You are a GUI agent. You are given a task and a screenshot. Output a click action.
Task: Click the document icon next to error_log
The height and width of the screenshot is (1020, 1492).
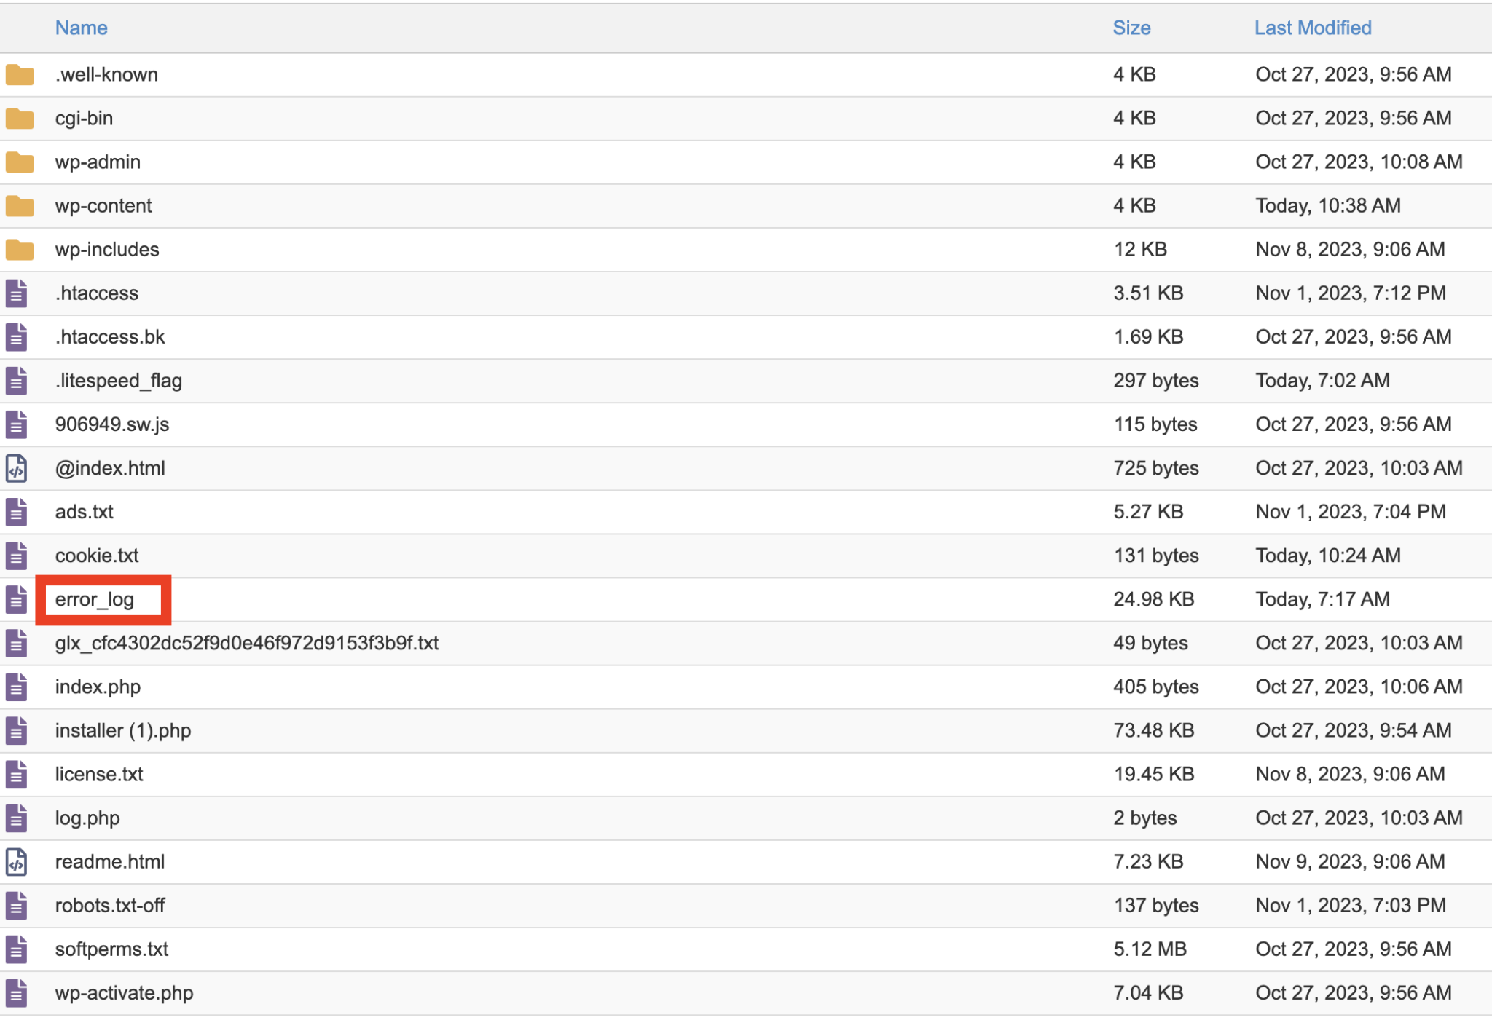pyautogui.click(x=16, y=599)
